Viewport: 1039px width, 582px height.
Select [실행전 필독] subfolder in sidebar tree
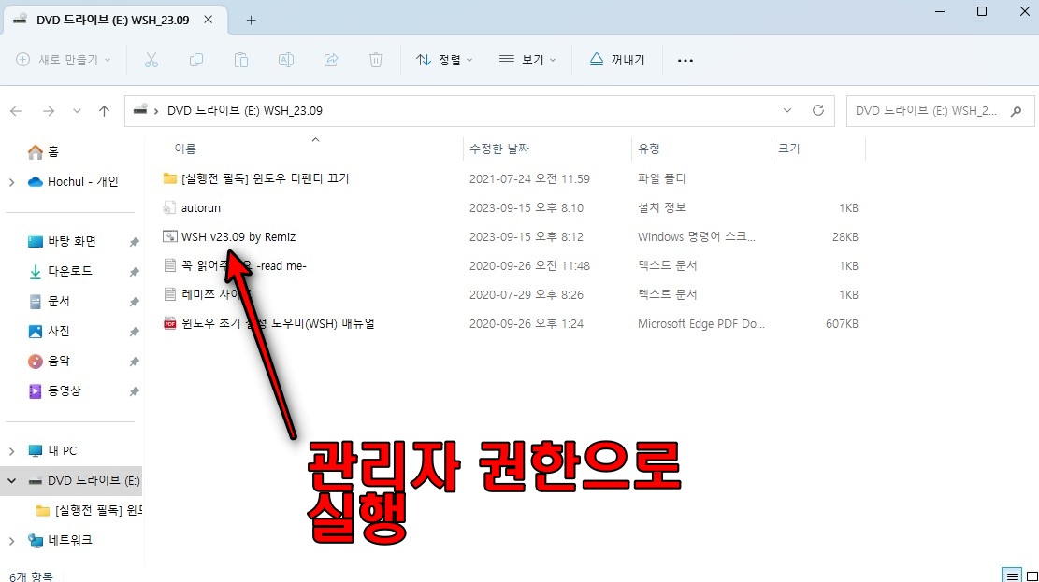pos(89,510)
